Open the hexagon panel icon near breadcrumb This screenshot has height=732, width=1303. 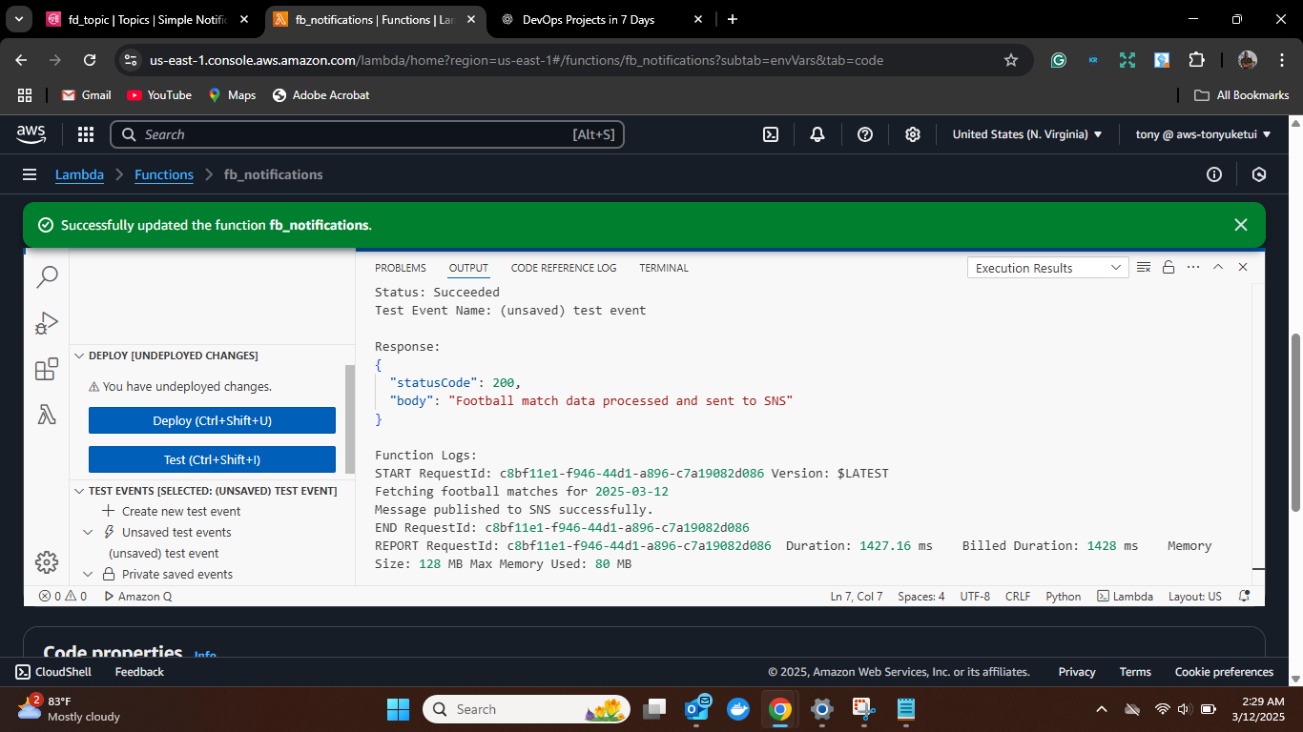(x=1259, y=174)
